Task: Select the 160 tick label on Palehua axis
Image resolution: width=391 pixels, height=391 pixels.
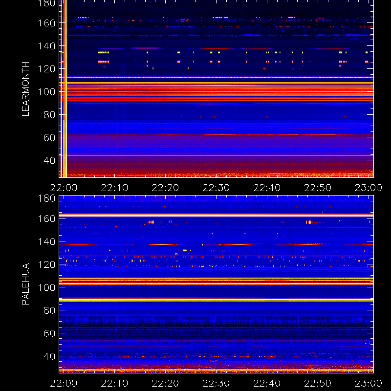Action: click(x=46, y=218)
